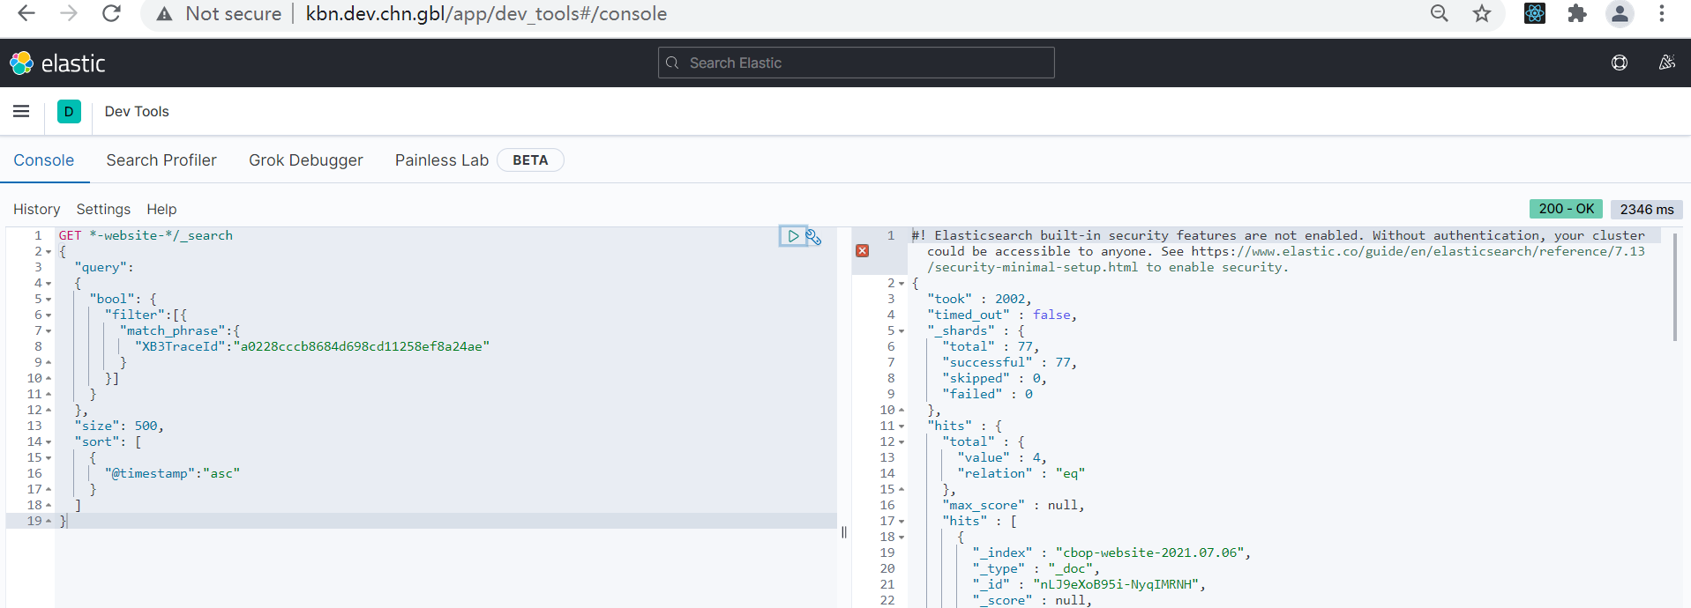Click the "took" : 2002 response line
Screen dimensions: 1691x608
[979, 299]
